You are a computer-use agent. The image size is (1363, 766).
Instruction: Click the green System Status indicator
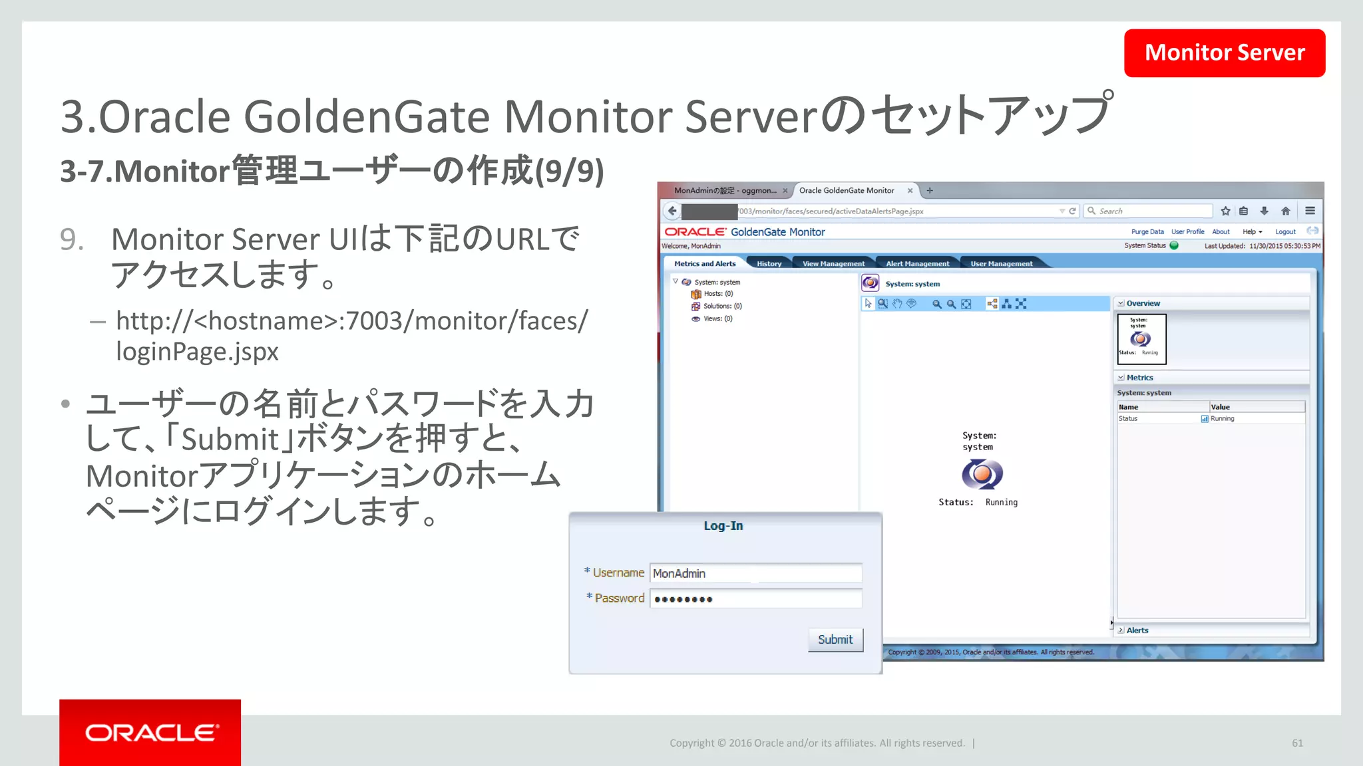[x=1174, y=245]
